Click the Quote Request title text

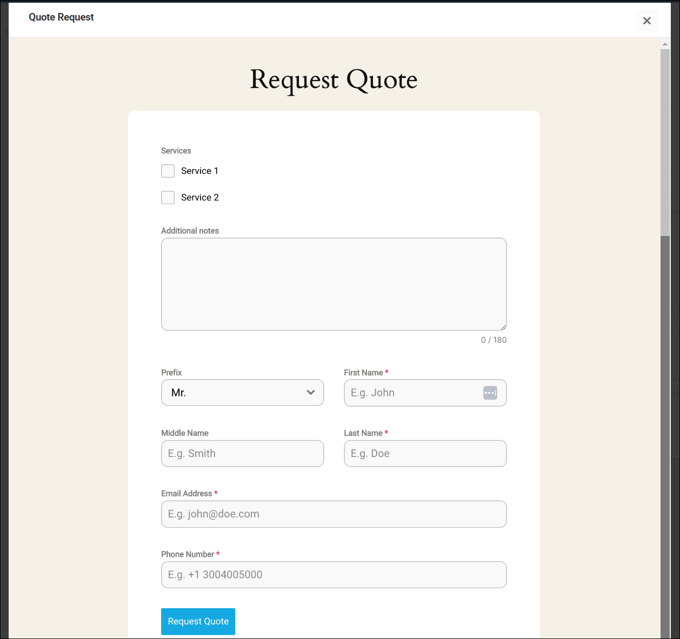click(61, 17)
